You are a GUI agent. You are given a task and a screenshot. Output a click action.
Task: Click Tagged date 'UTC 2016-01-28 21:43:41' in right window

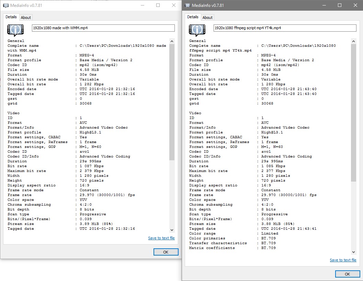point(289,229)
